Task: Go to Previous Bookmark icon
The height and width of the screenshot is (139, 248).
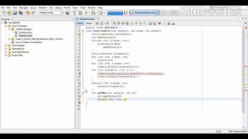Action: (x=136, y=23)
